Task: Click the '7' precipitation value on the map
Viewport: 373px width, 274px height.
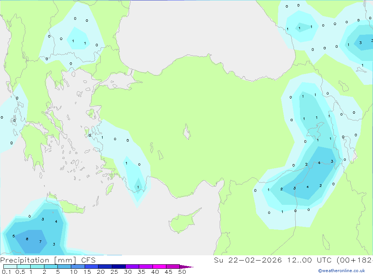Action: click(x=40, y=241)
